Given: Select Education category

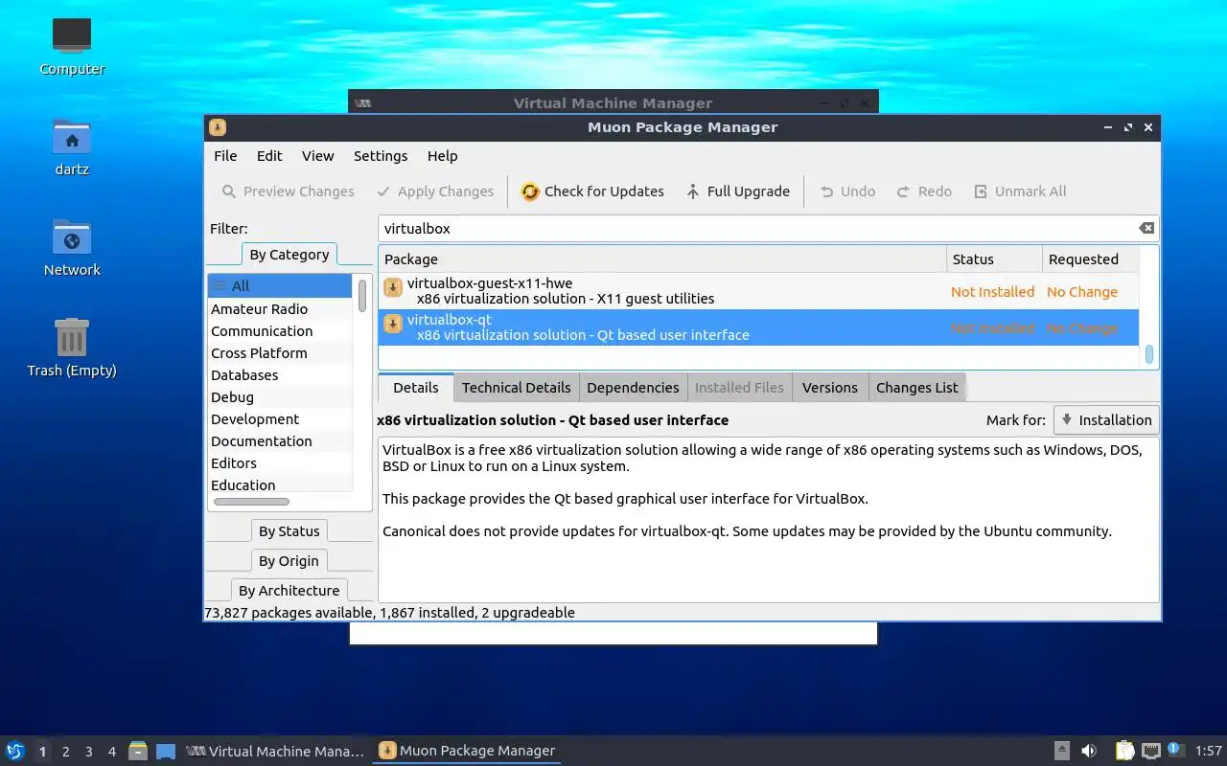Looking at the screenshot, I should [x=280, y=485].
